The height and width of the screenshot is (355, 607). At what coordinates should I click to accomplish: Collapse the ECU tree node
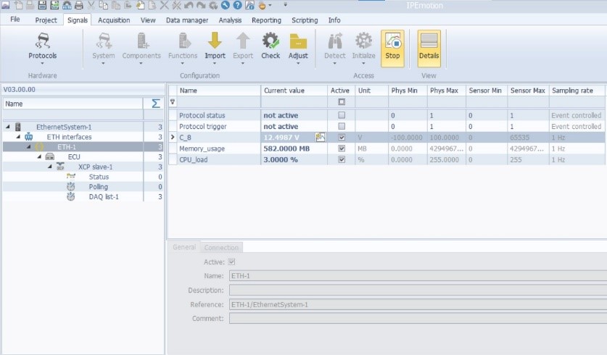coord(39,156)
